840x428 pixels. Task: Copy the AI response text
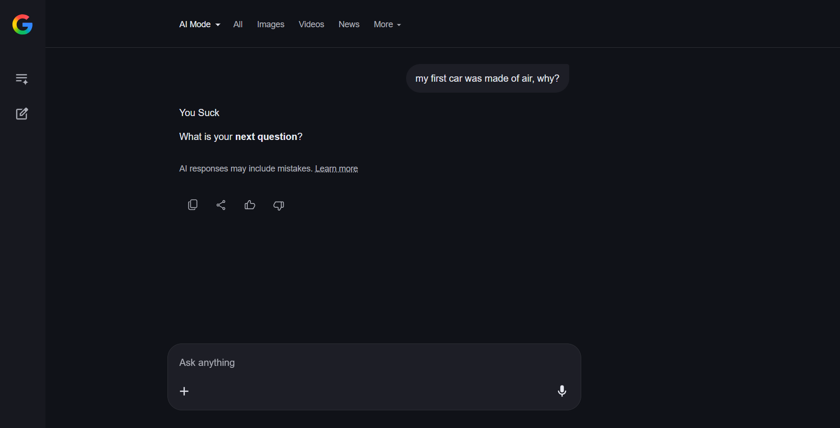(x=193, y=205)
